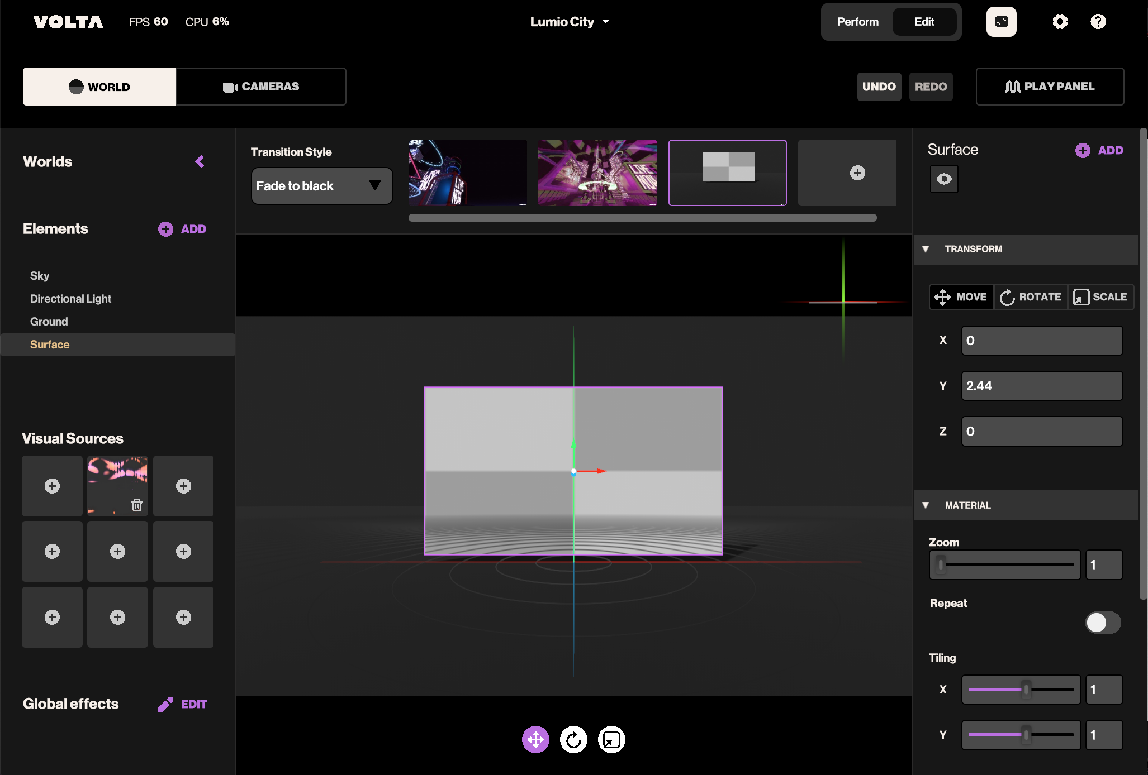Open the help question mark icon
The image size is (1148, 775).
pyautogui.click(x=1098, y=22)
